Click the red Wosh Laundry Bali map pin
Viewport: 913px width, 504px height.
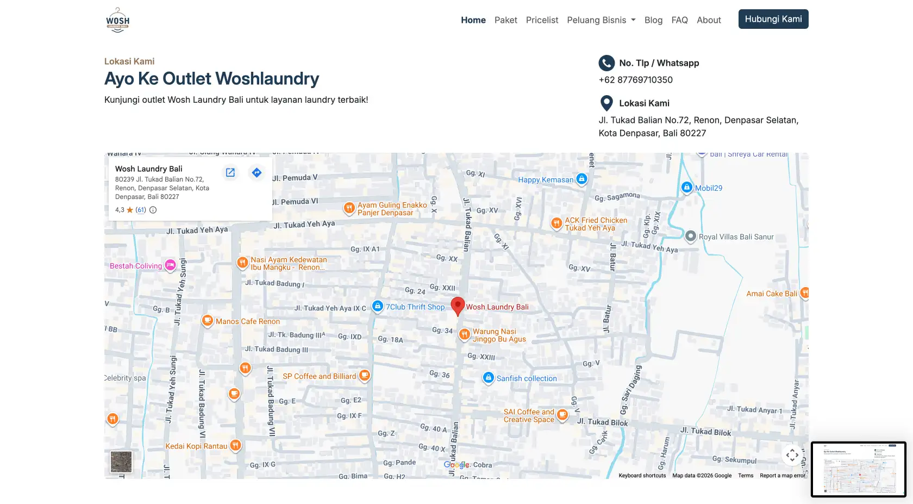click(458, 306)
